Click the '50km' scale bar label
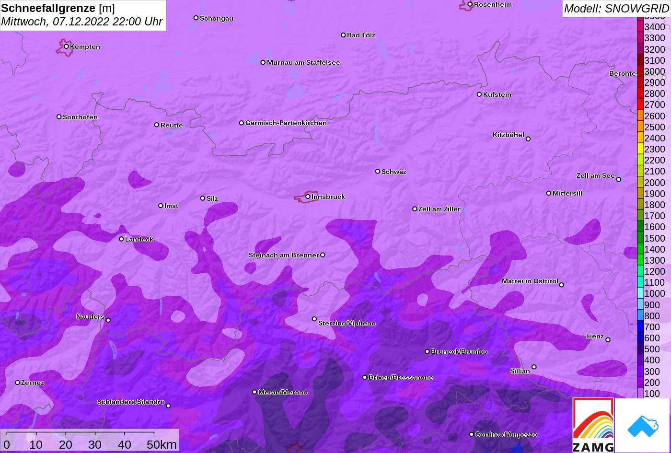This screenshot has height=453, width=671. 162,444
